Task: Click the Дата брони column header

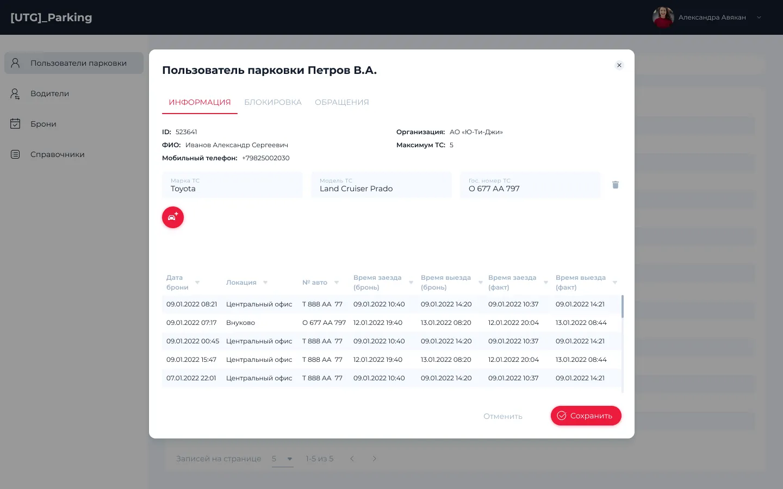Action: point(177,283)
